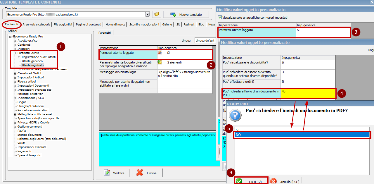Expand the Impostazioni Articoli node
This screenshot has height=184, width=374.
click(x=15, y=78)
